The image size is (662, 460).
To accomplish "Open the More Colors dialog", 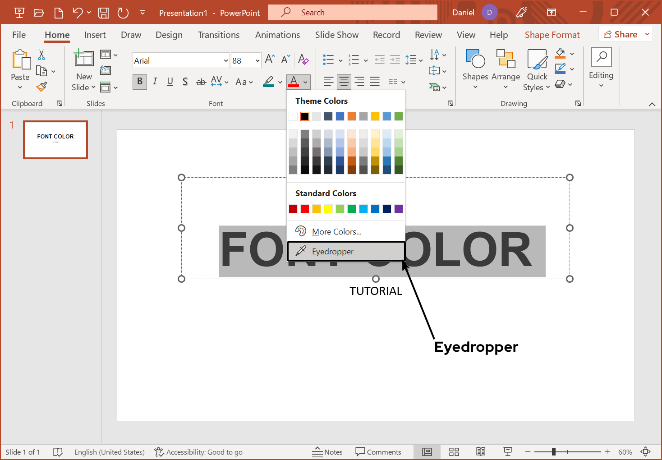I will [336, 231].
